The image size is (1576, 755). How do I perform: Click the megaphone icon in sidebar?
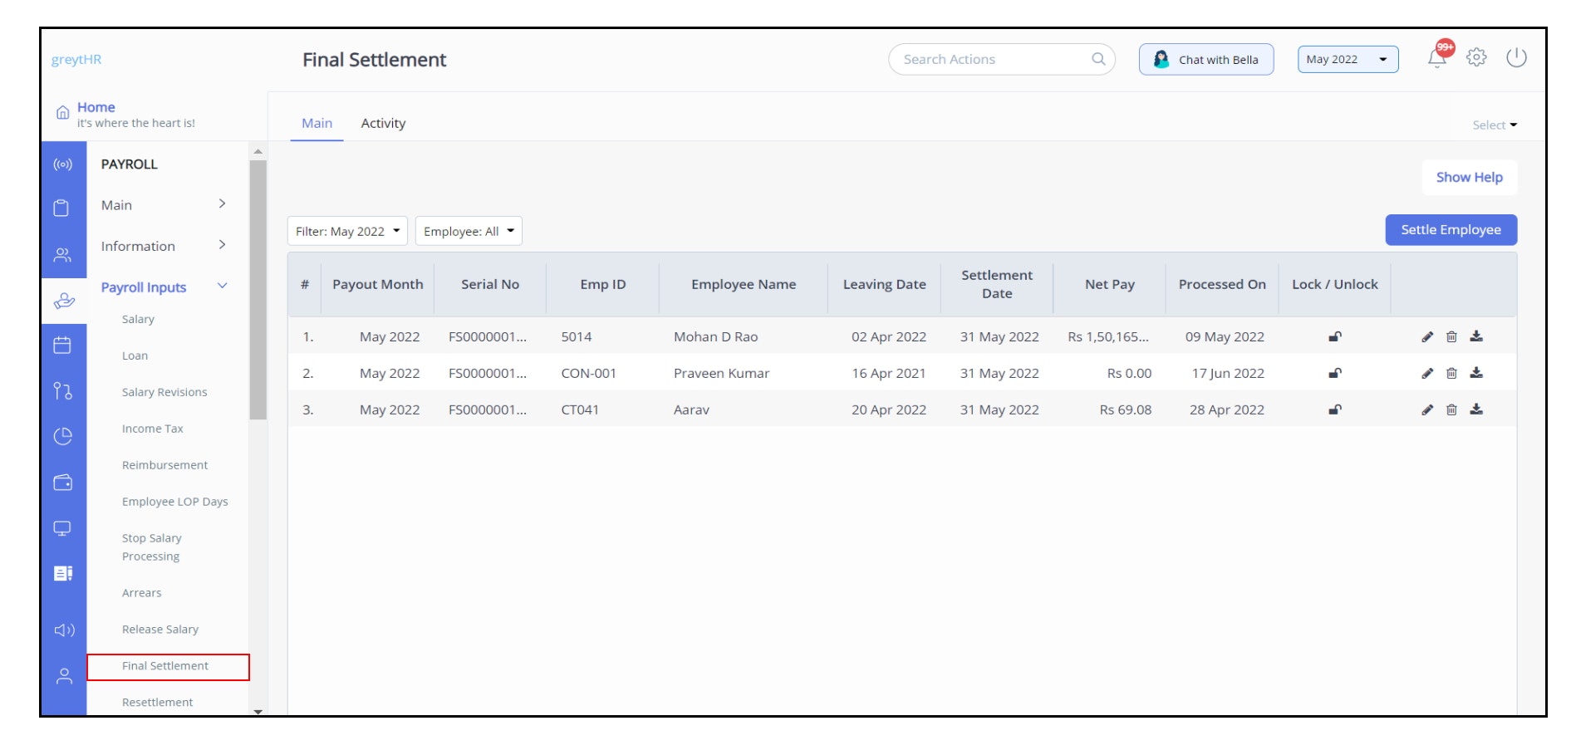pyautogui.click(x=64, y=630)
